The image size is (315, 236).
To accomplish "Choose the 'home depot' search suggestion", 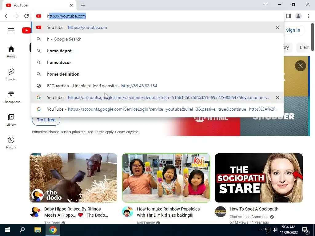I will pos(157,51).
